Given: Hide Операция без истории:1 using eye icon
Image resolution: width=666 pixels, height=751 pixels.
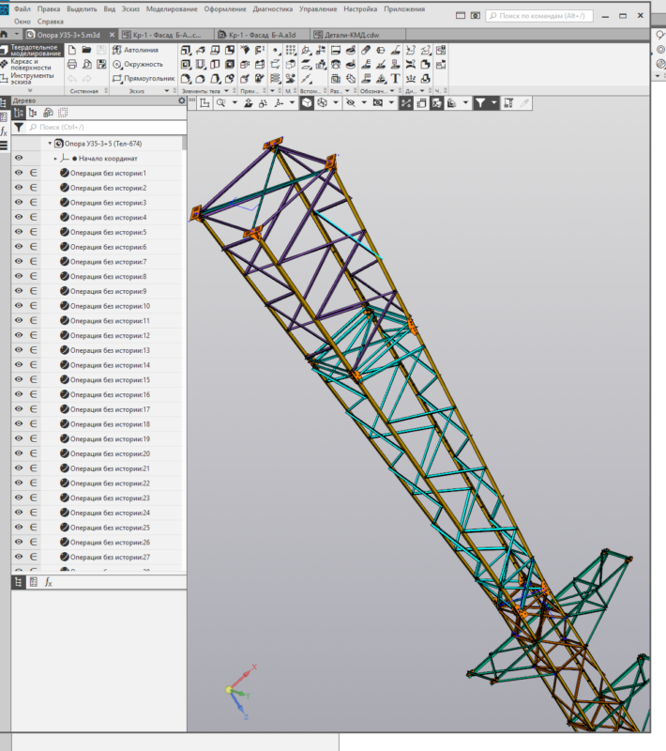Looking at the screenshot, I should [19, 174].
